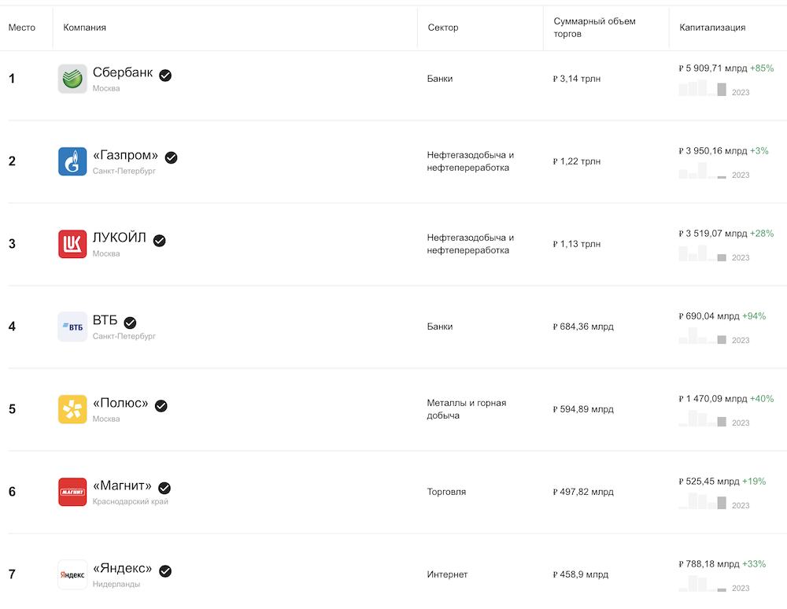This screenshot has height=609, width=787.
Task: Select the VTB bank logo icon
Action: (72, 327)
